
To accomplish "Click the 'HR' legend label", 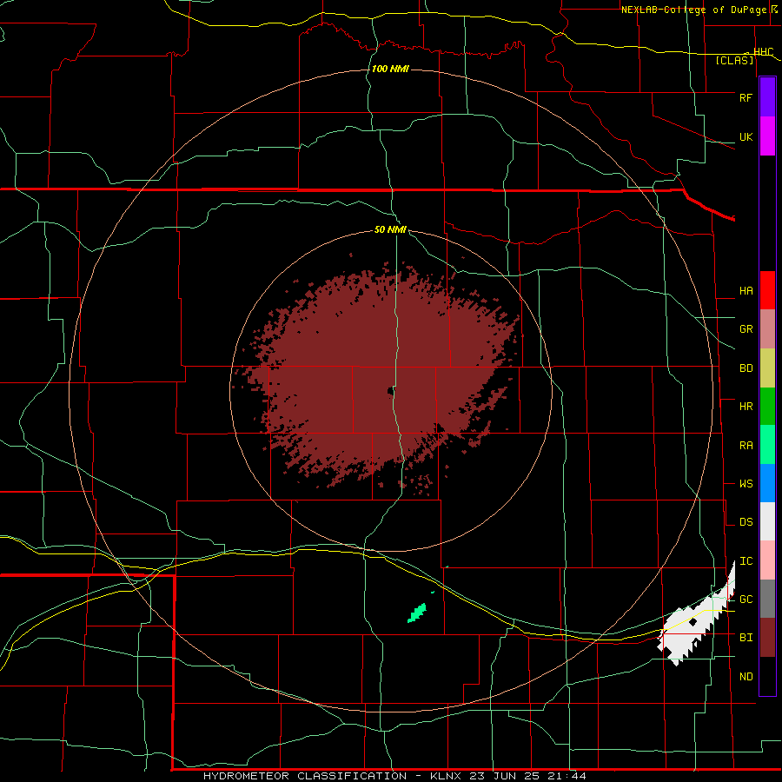I will coord(746,407).
